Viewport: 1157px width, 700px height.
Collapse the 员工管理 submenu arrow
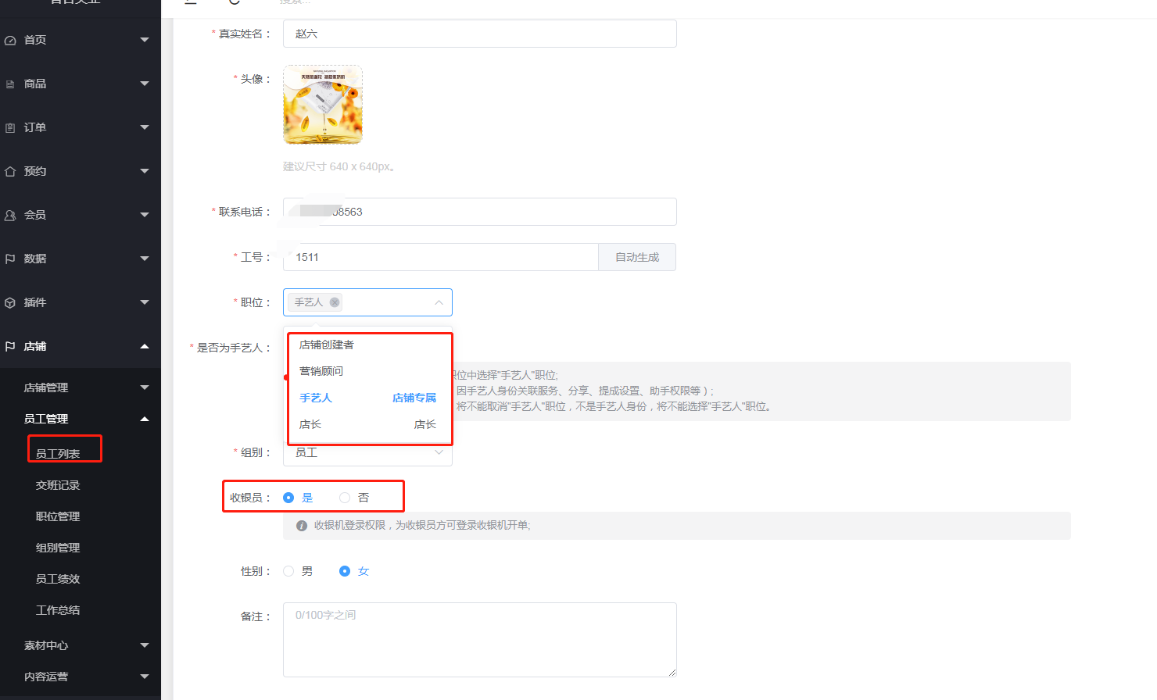pos(145,419)
